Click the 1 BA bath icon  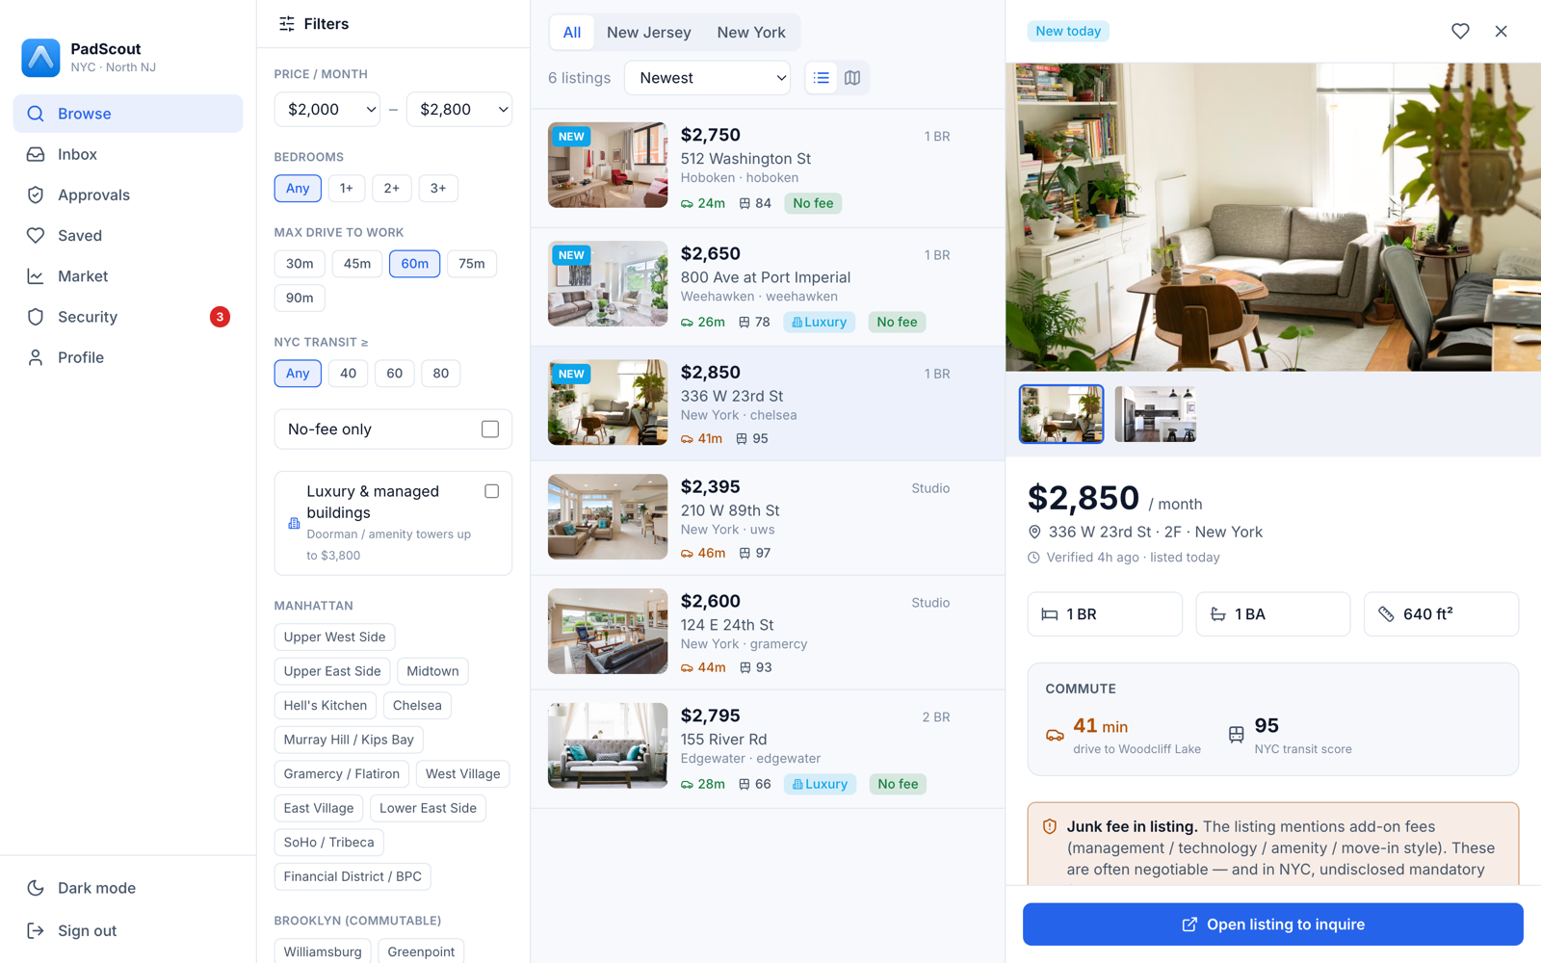click(x=1218, y=614)
